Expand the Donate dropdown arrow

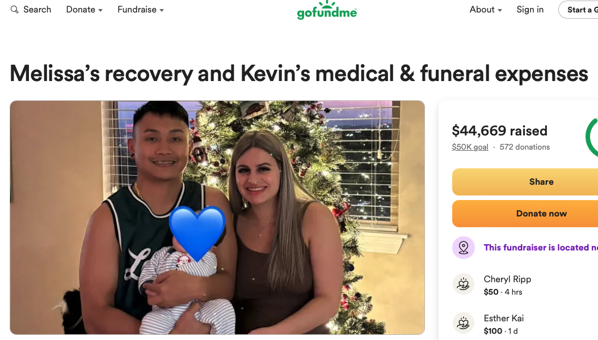pos(100,10)
